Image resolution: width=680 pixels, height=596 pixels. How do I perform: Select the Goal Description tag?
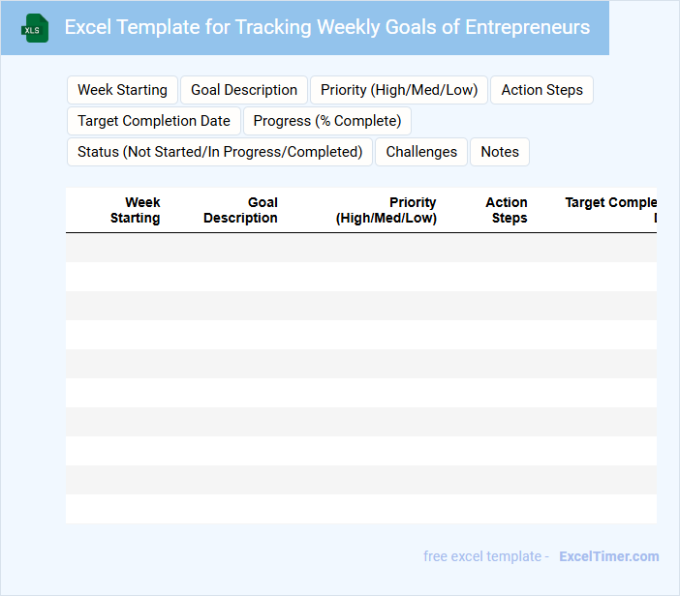pyautogui.click(x=244, y=90)
